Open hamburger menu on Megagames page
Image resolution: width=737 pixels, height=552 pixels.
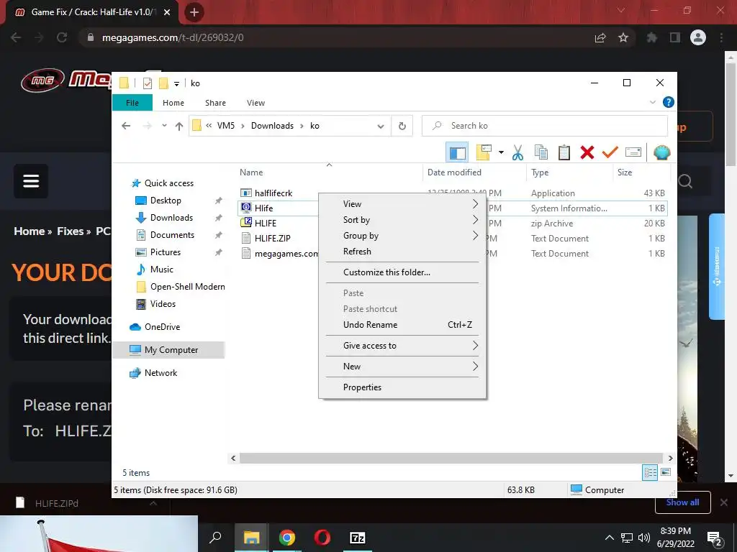pos(31,181)
